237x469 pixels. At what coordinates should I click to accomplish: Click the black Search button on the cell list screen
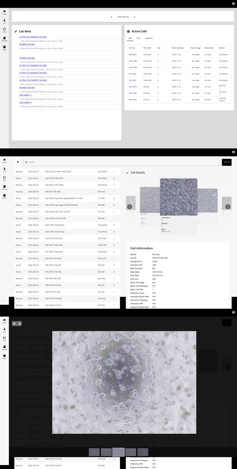tap(227, 162)
